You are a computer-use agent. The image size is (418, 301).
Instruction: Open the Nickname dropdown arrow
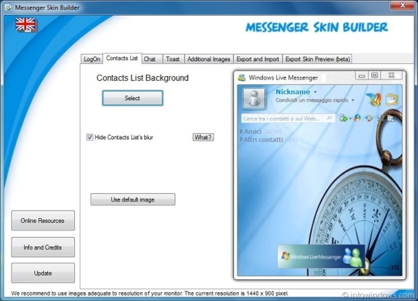point(315,92)
